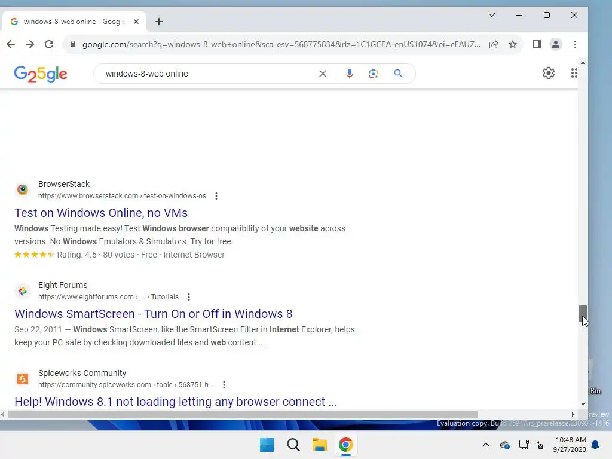Click the muted volume tray icon

click(x=539, y=445)
